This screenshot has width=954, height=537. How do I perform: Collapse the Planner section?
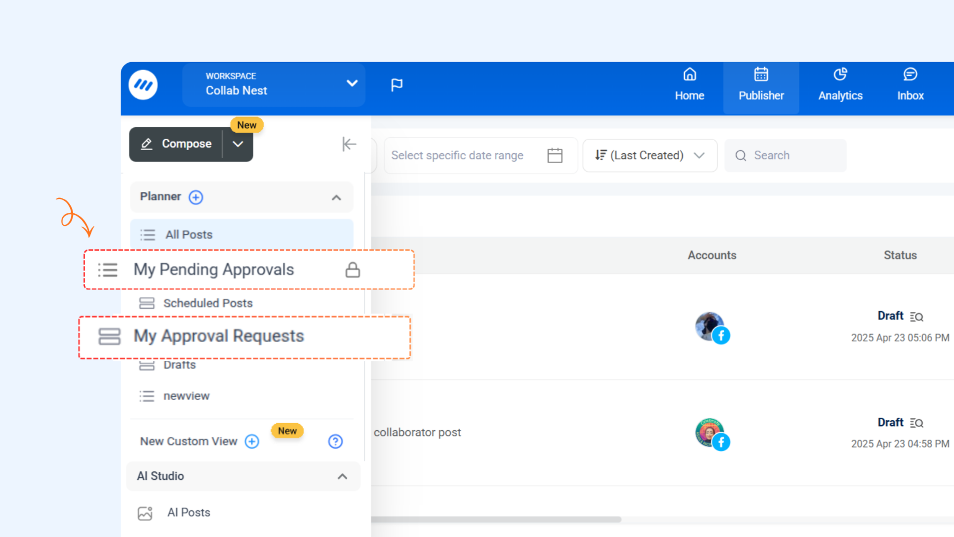tap(336, 197)
